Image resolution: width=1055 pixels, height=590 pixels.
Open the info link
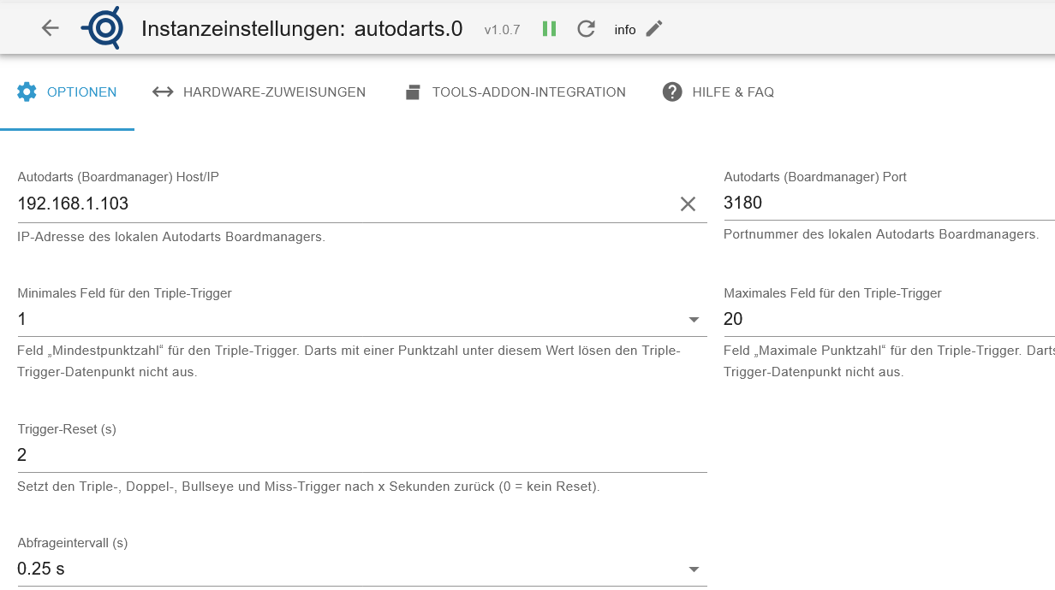[624, 29]
